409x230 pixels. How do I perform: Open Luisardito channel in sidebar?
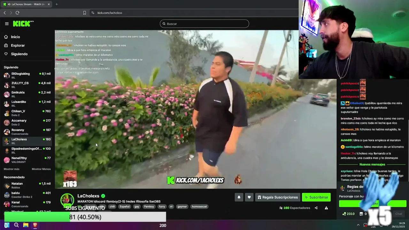click(27, 104)
